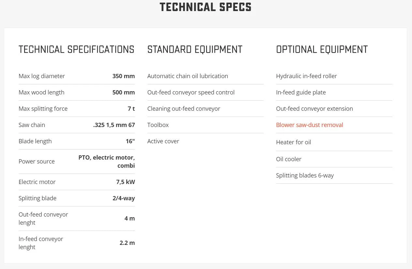Click the Active cover item
The image size is (412, 269).
point(163,141)
